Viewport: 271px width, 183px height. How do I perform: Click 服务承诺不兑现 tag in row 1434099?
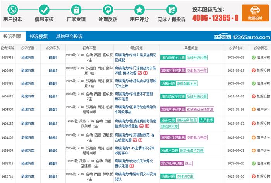coord(192,151)
